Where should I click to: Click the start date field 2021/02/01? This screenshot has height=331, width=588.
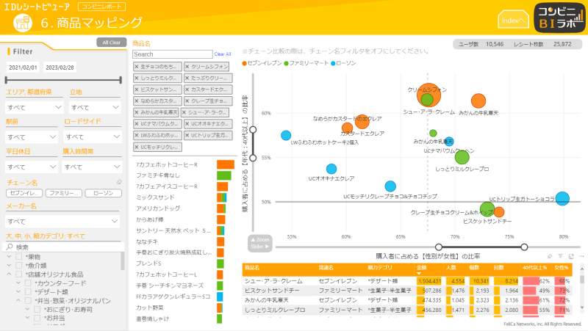(x=24, y=68)
